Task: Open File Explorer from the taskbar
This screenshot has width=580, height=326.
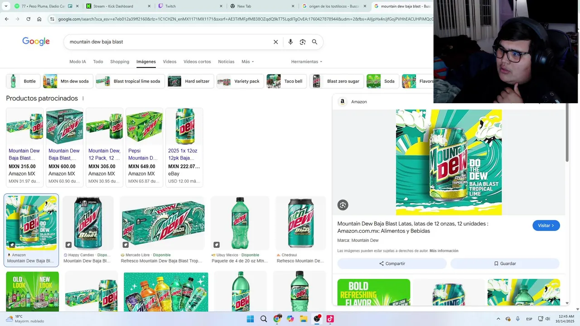Action: tap(304, 319)
